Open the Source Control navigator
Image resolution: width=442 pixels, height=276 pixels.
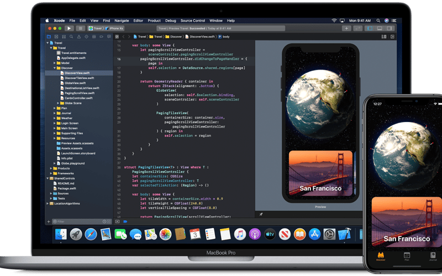pos(56,36)
